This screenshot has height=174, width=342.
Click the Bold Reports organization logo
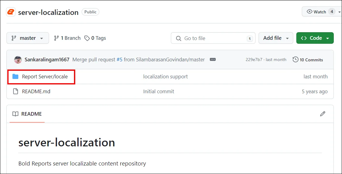[x=11, y=12]
